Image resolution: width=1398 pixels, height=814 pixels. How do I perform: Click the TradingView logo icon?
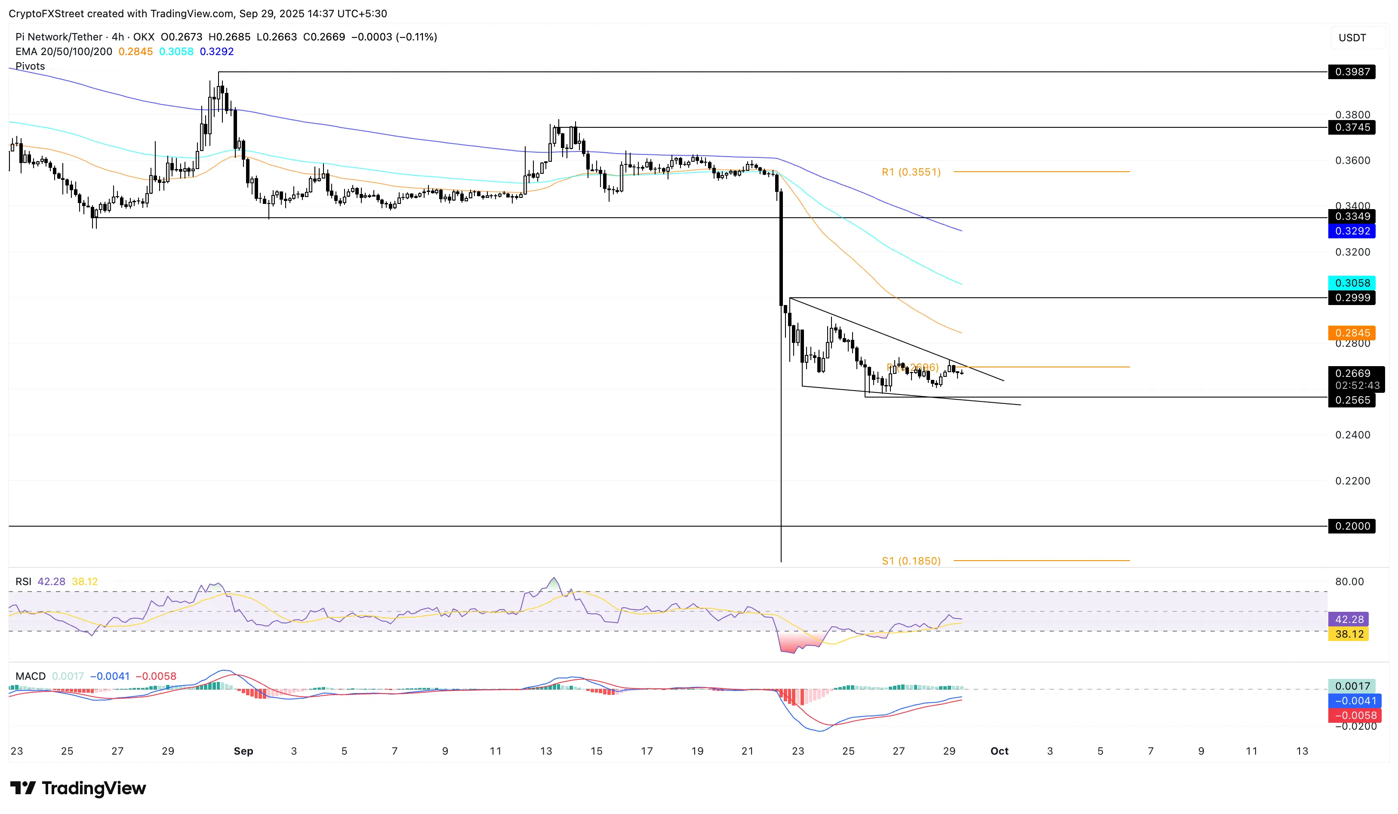point(23,788)
